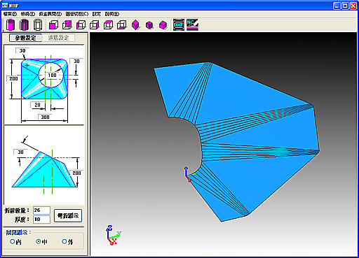Image resolution: width=359 pixels, height=258 pixels.
Task: Click the front face cube view icon
Action: pyautogui.click(x=53, y=24)
